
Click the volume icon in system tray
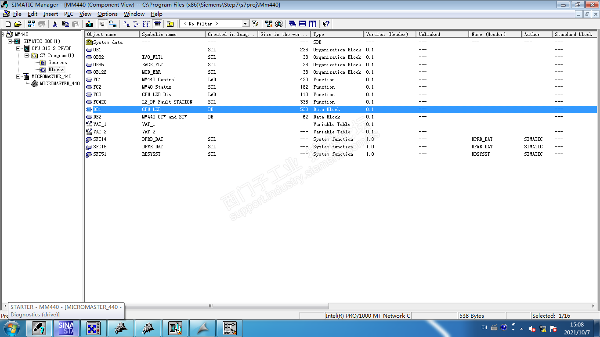tap(532, 328)
